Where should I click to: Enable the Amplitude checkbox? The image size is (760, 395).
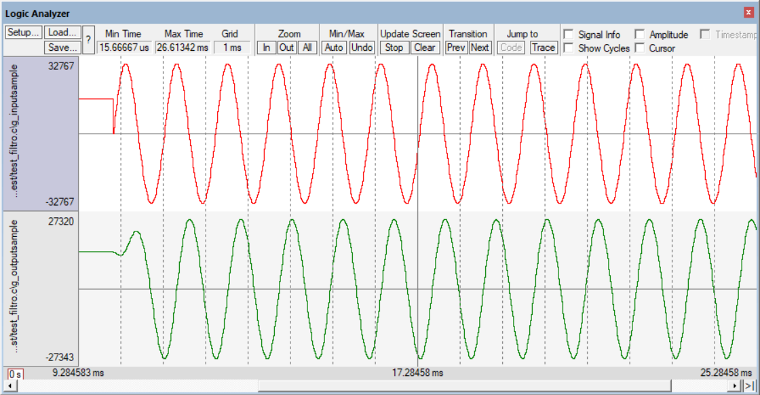[639, 35]
